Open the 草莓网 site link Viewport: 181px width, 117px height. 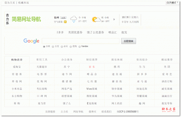point(17,81)
